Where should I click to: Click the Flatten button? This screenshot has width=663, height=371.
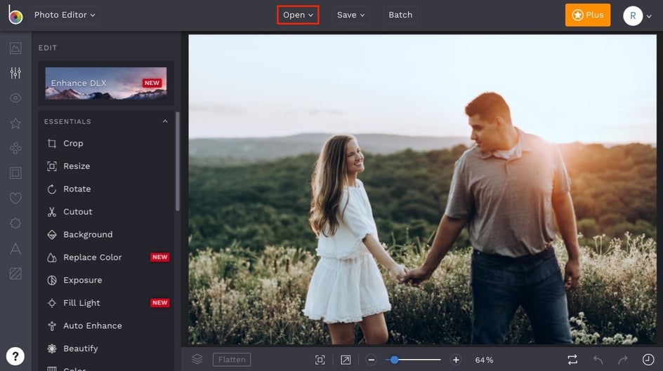pos(232,360)
